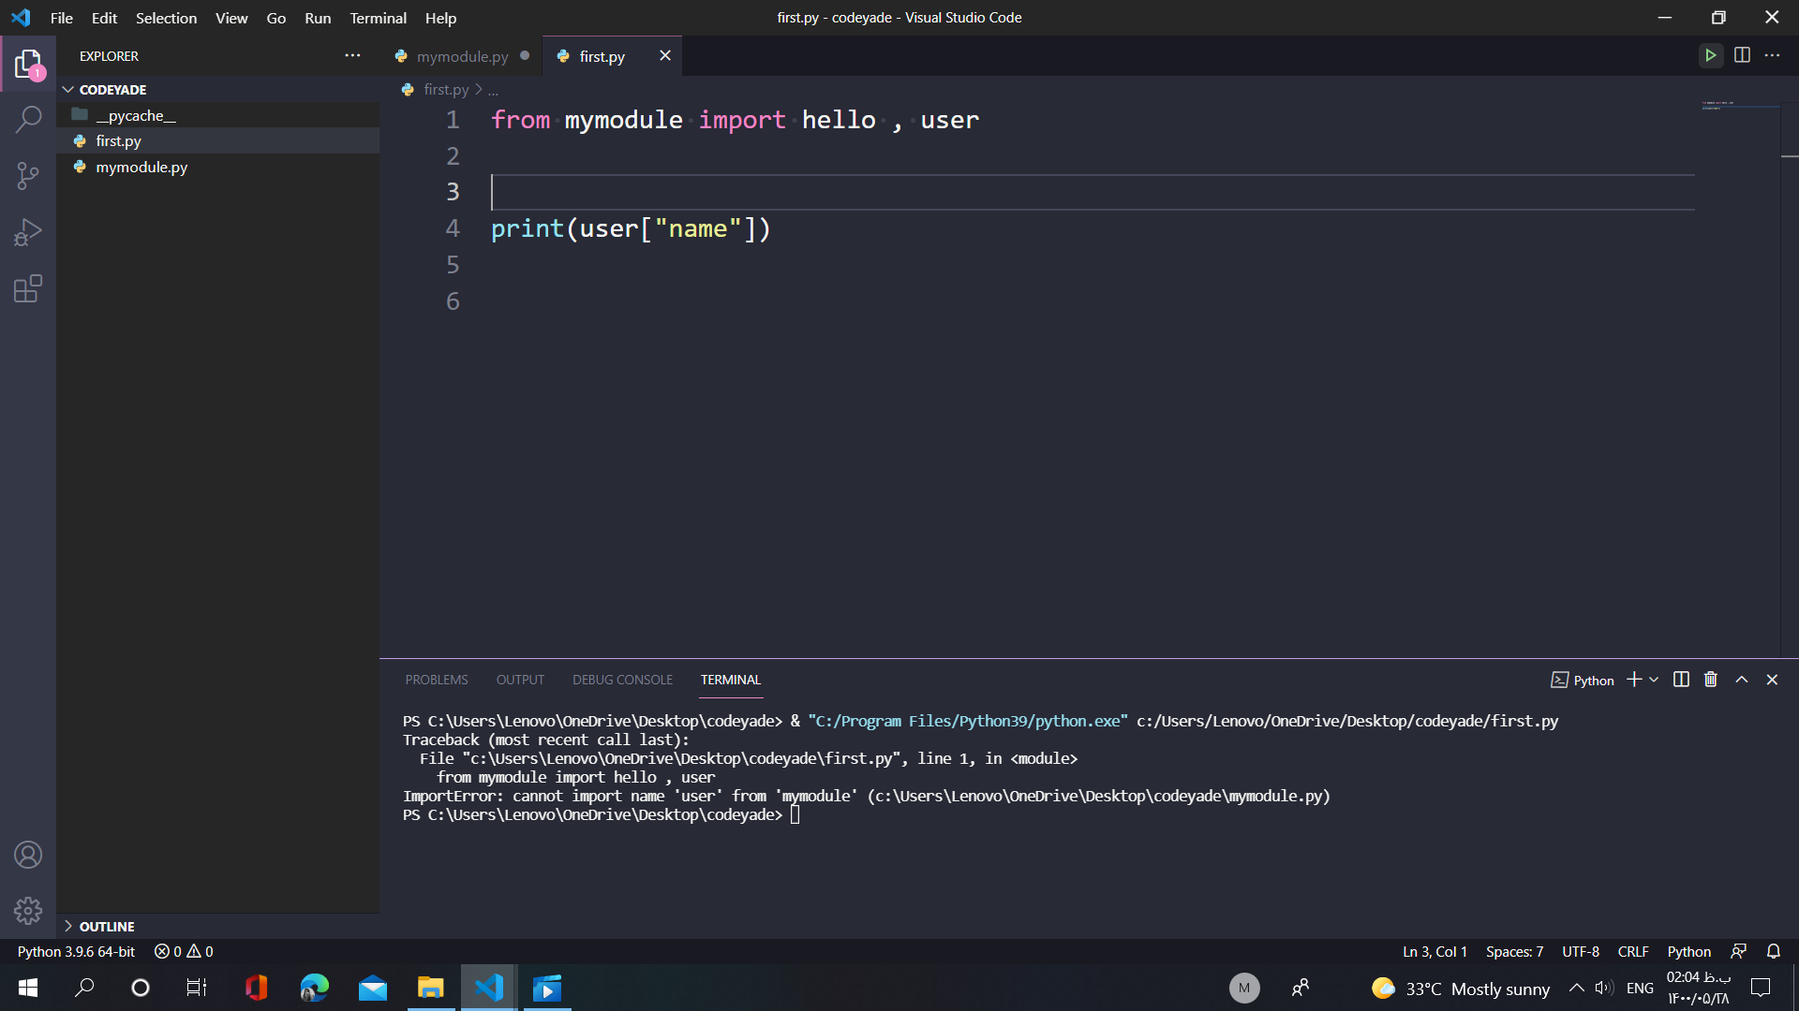Click first.py in the breadcrumb bar
Viewport: 1799px width, 1011px height.
click(x=446, y=90)
